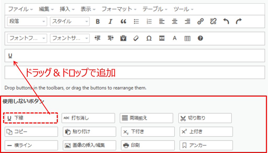Insert special character using Omega icon
Viewport: 268px width, 153px height.
point(149,38)
